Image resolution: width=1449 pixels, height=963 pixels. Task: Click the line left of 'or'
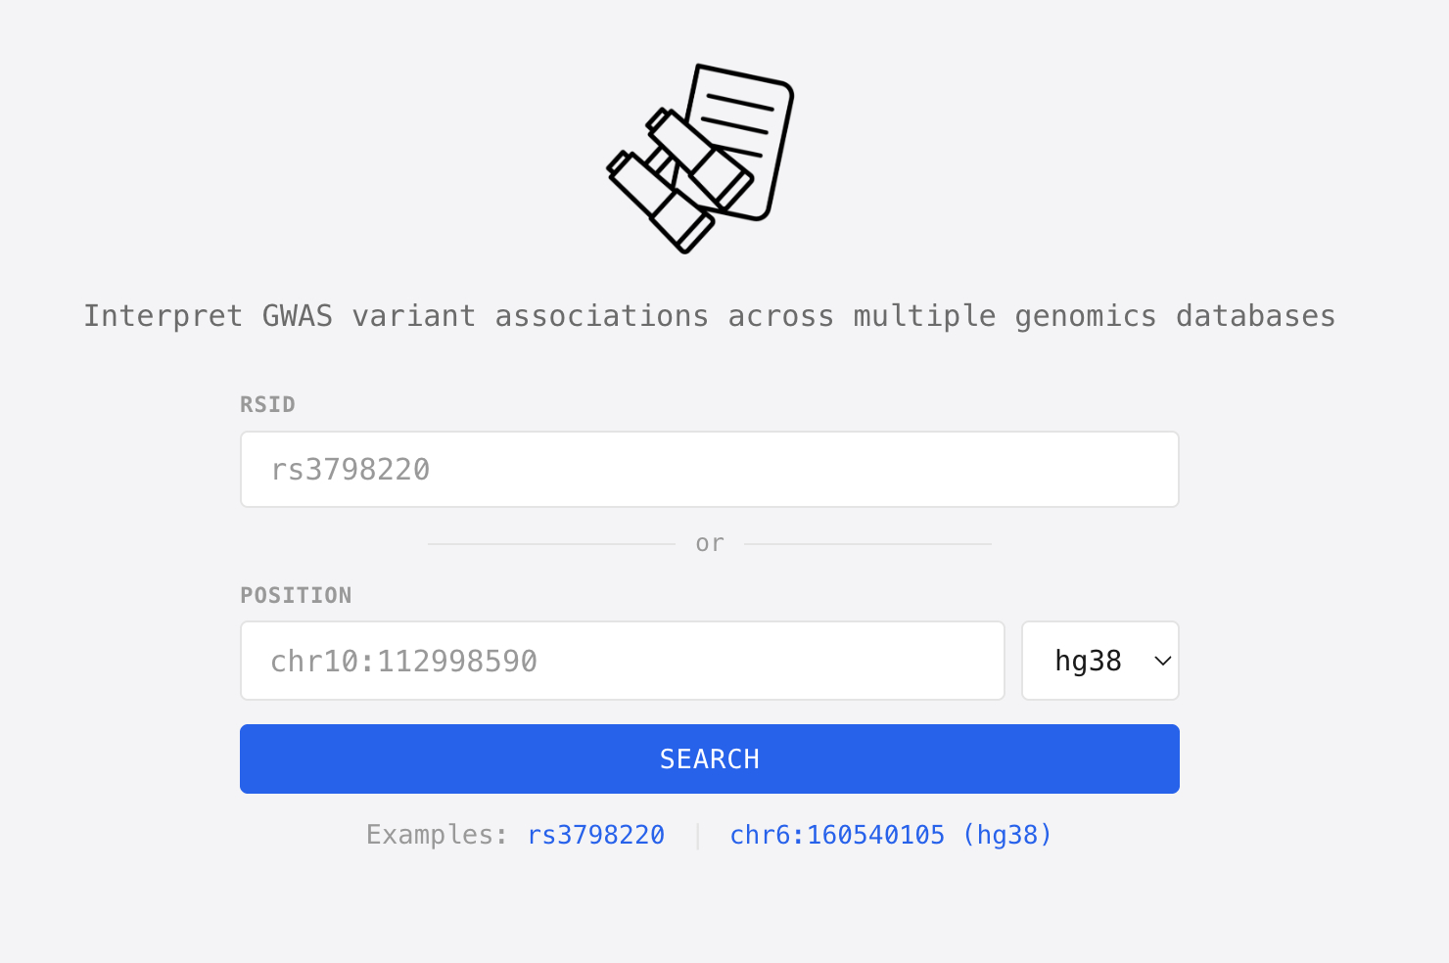tap(551, 544)
